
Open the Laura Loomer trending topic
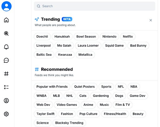[88, 46]
